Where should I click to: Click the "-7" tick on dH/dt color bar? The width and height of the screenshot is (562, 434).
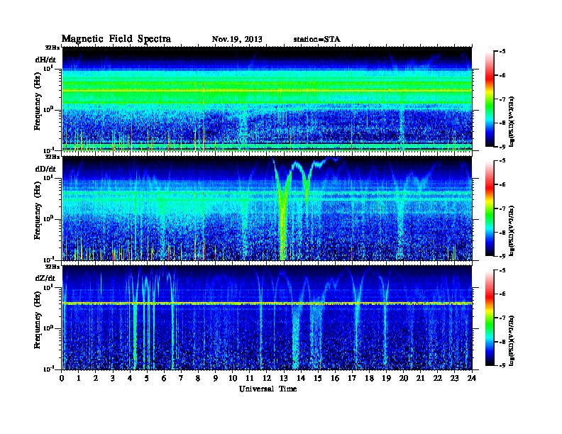point(502,99)
